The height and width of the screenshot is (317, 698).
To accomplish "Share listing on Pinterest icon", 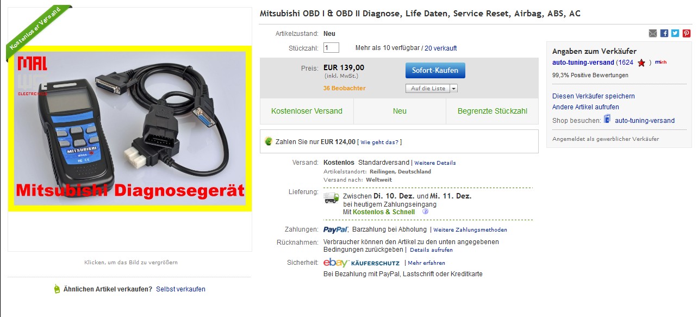I will point(687,33).
